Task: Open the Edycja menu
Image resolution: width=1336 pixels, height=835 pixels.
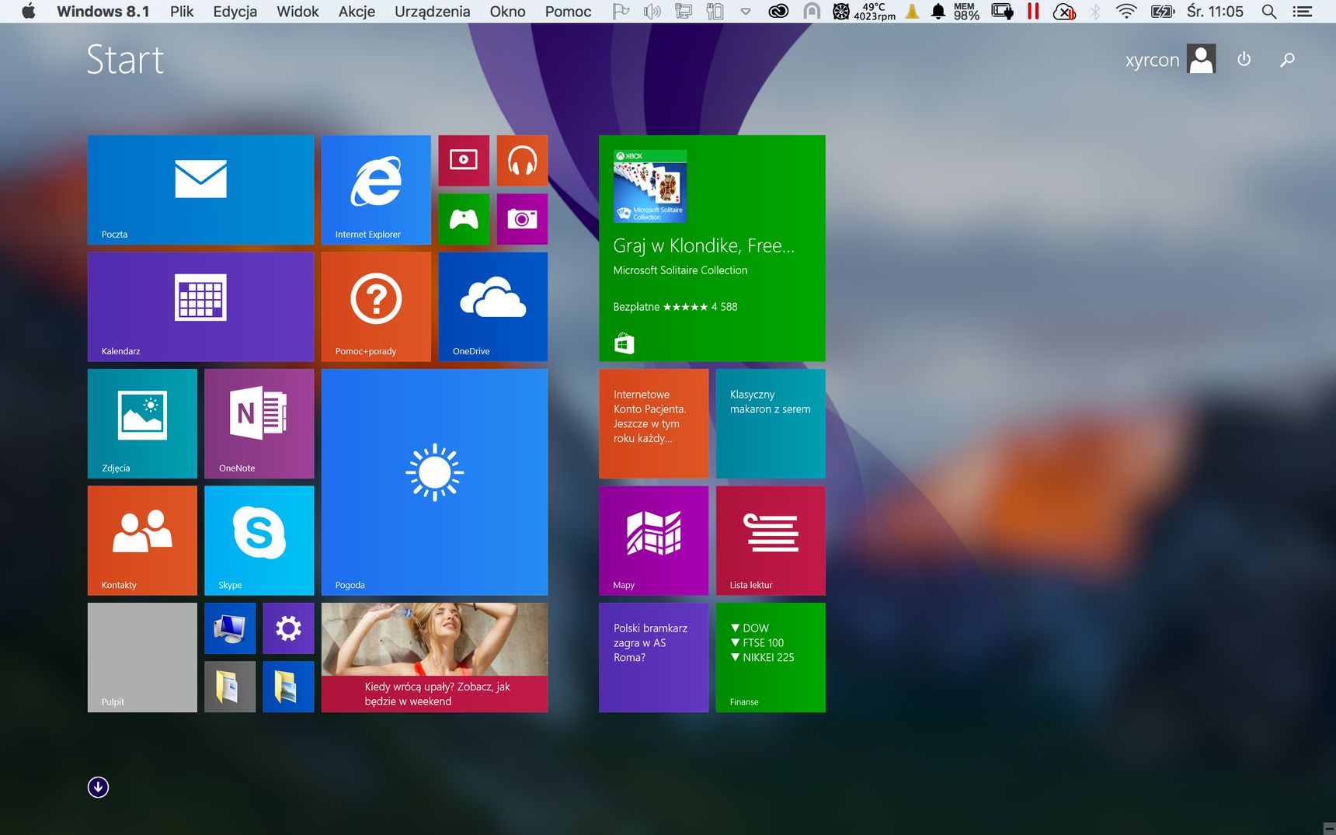Action: click(235, 12)
